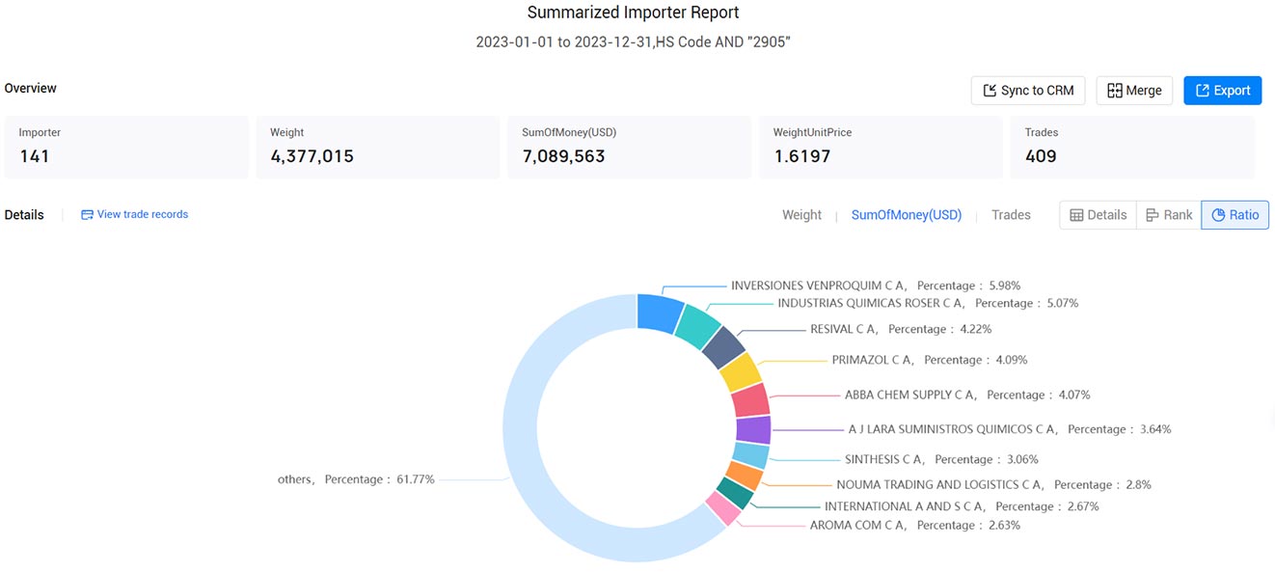Click the Merge button
This screenshot has height=572, width=1275.
point(1134,91)
